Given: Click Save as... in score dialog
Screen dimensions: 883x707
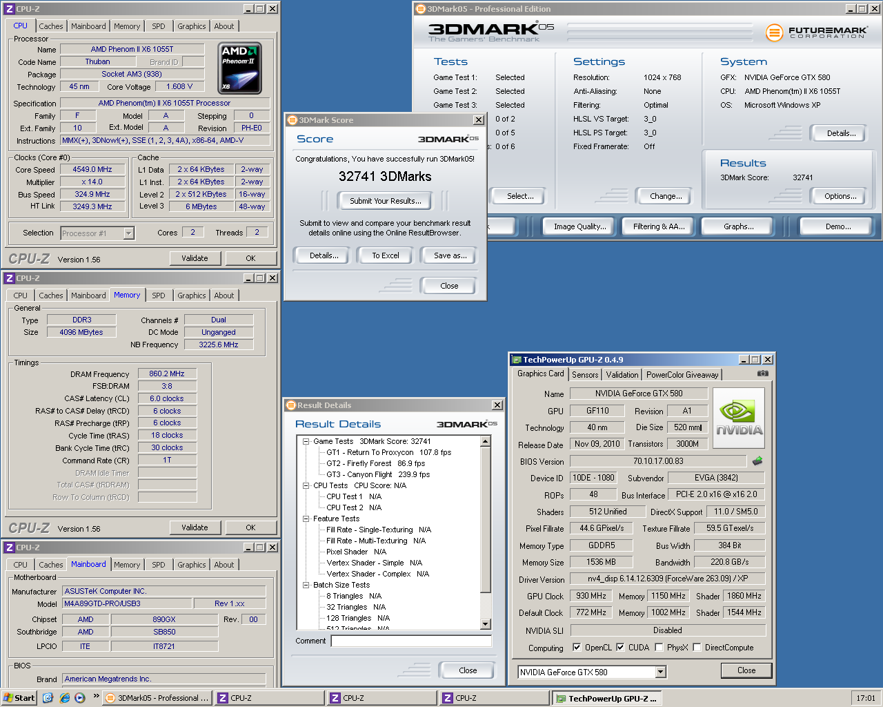Looking at the screenshot, I should point(450,255).
